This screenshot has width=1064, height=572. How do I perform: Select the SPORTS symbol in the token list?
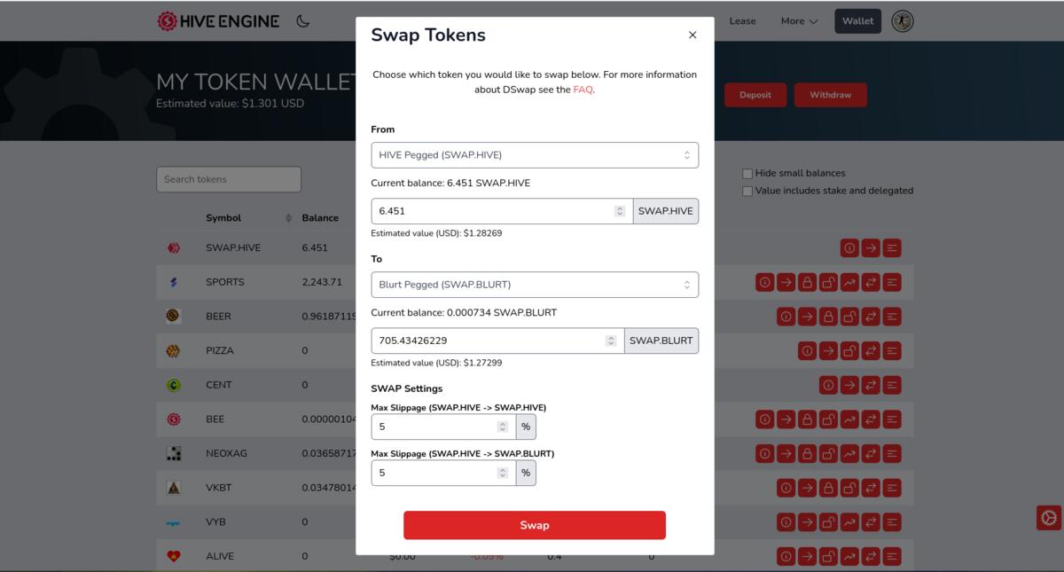click(x=225, y=282)
